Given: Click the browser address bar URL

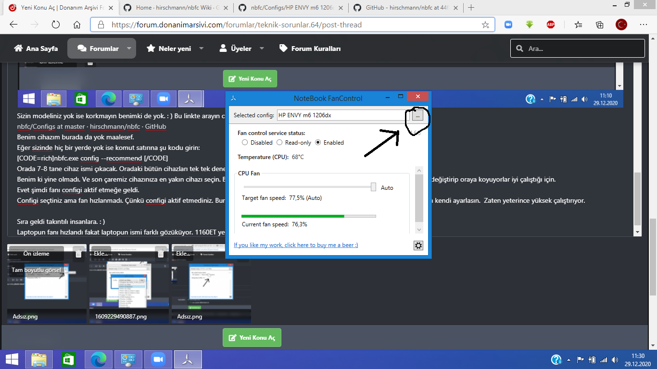Looking at the screenshot, I should [x=237, y=25].
